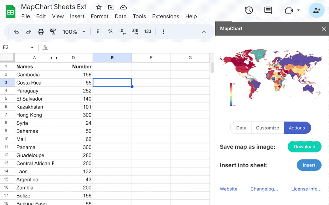Format as currency with pound icon

point(98,32)
